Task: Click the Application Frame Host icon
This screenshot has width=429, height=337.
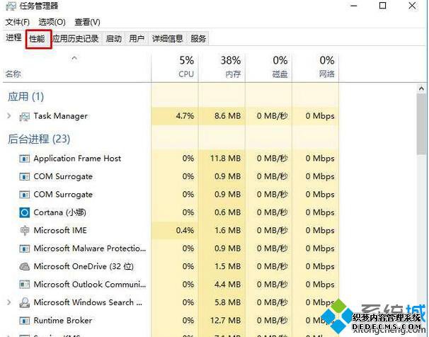Action: 24,159
